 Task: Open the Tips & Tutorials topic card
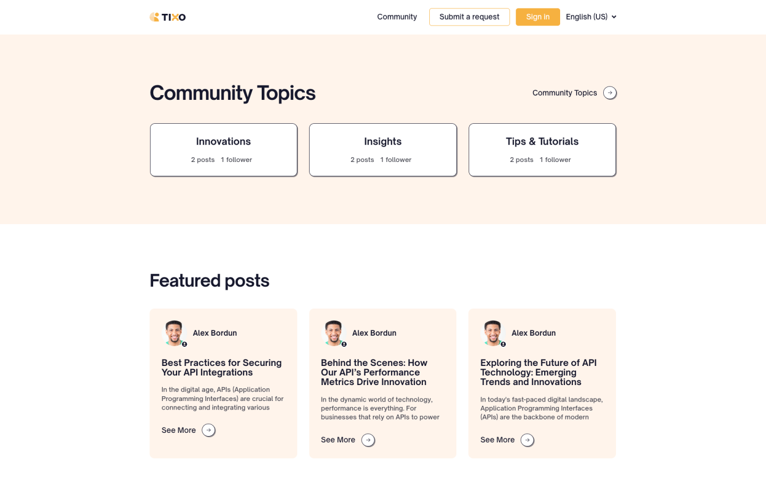pyautogui.click(x=542, y=149)
